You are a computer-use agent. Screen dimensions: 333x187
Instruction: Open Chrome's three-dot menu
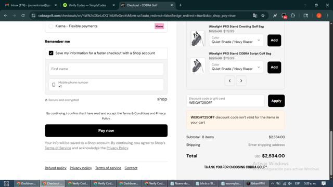tap(327, 16)
